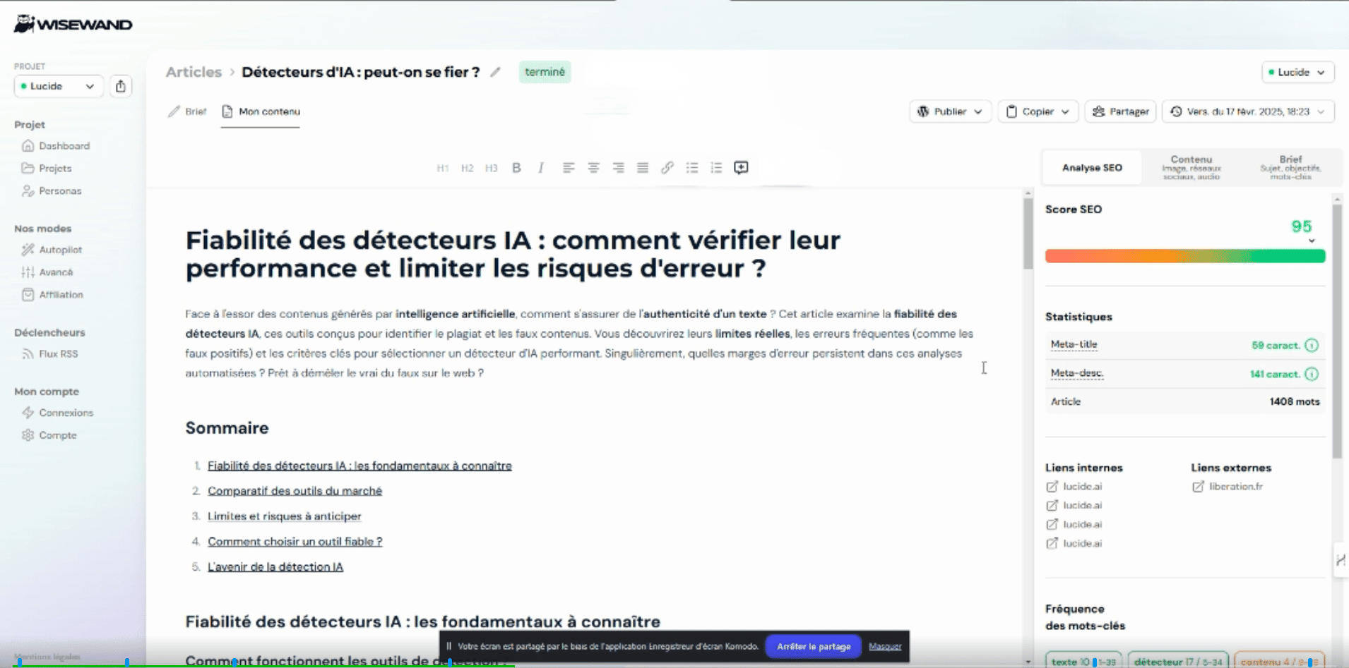Click the SEO score gradient bar
Screen dimensions: 1349x668
tap(1185, 255)
